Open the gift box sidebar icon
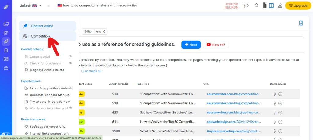Viewport: 313px width, 140px height. 6,68
